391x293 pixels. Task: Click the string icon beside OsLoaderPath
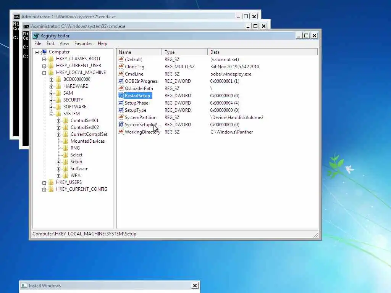[x=121, y=88]
